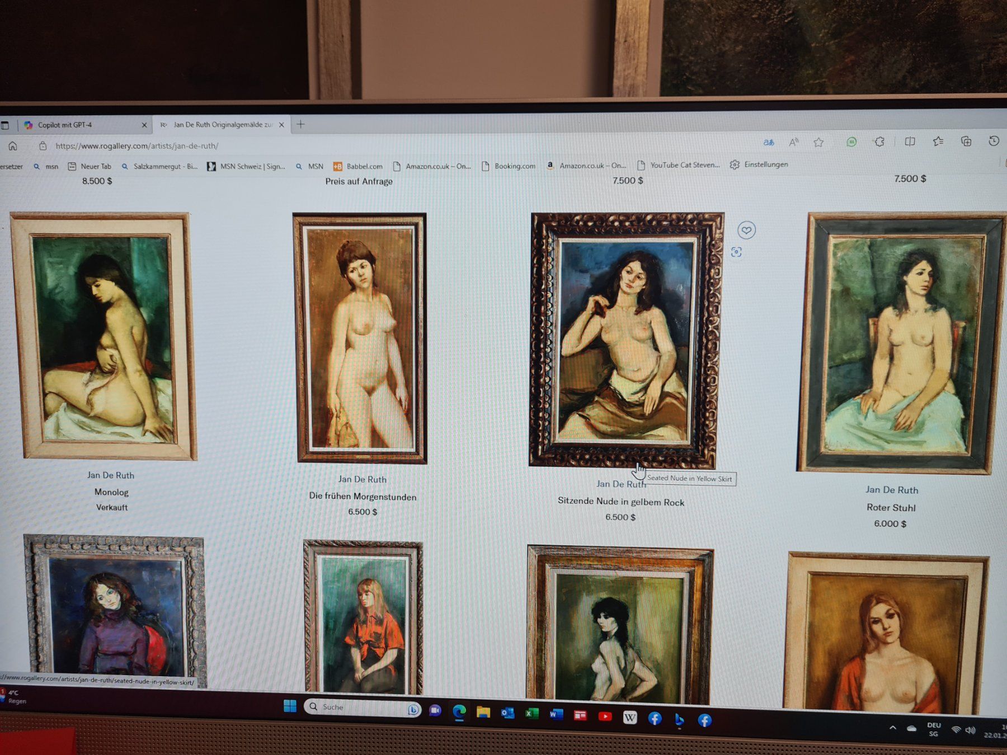Open the Booking.com bookmark
This screenshot has height=755, width=1007.
tap(509, 166)
